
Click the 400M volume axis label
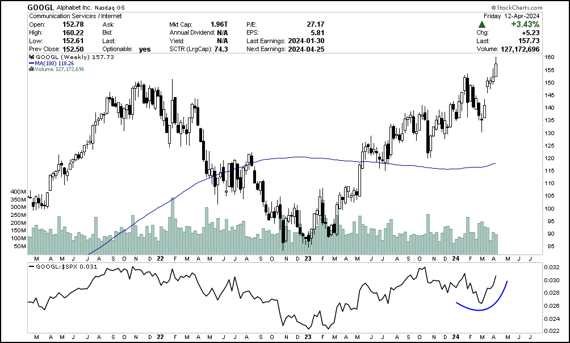[x=19, y=192]
